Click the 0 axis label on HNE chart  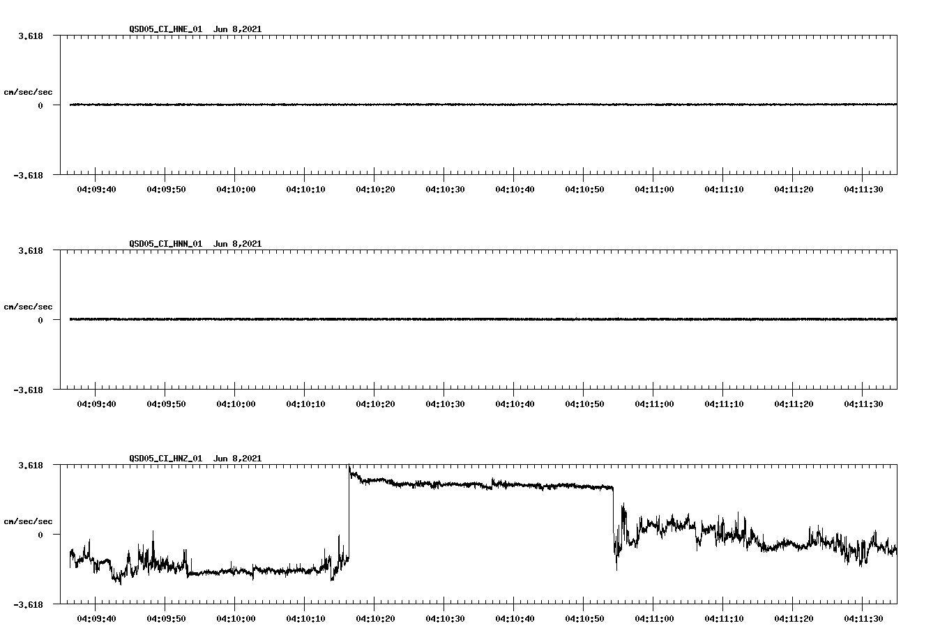(x=40, y=105)
